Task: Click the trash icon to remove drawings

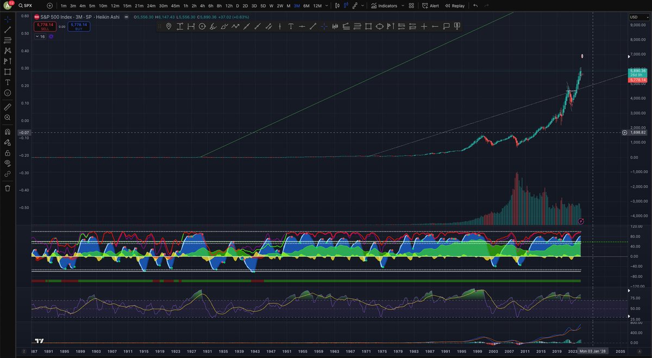Action: tap(8, 188)
